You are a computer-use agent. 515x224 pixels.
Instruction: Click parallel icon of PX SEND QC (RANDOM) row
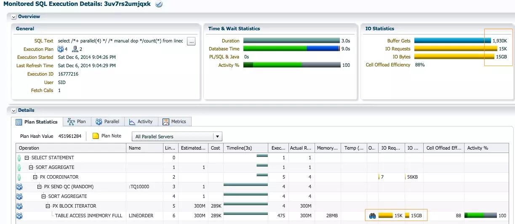(19, 187)
